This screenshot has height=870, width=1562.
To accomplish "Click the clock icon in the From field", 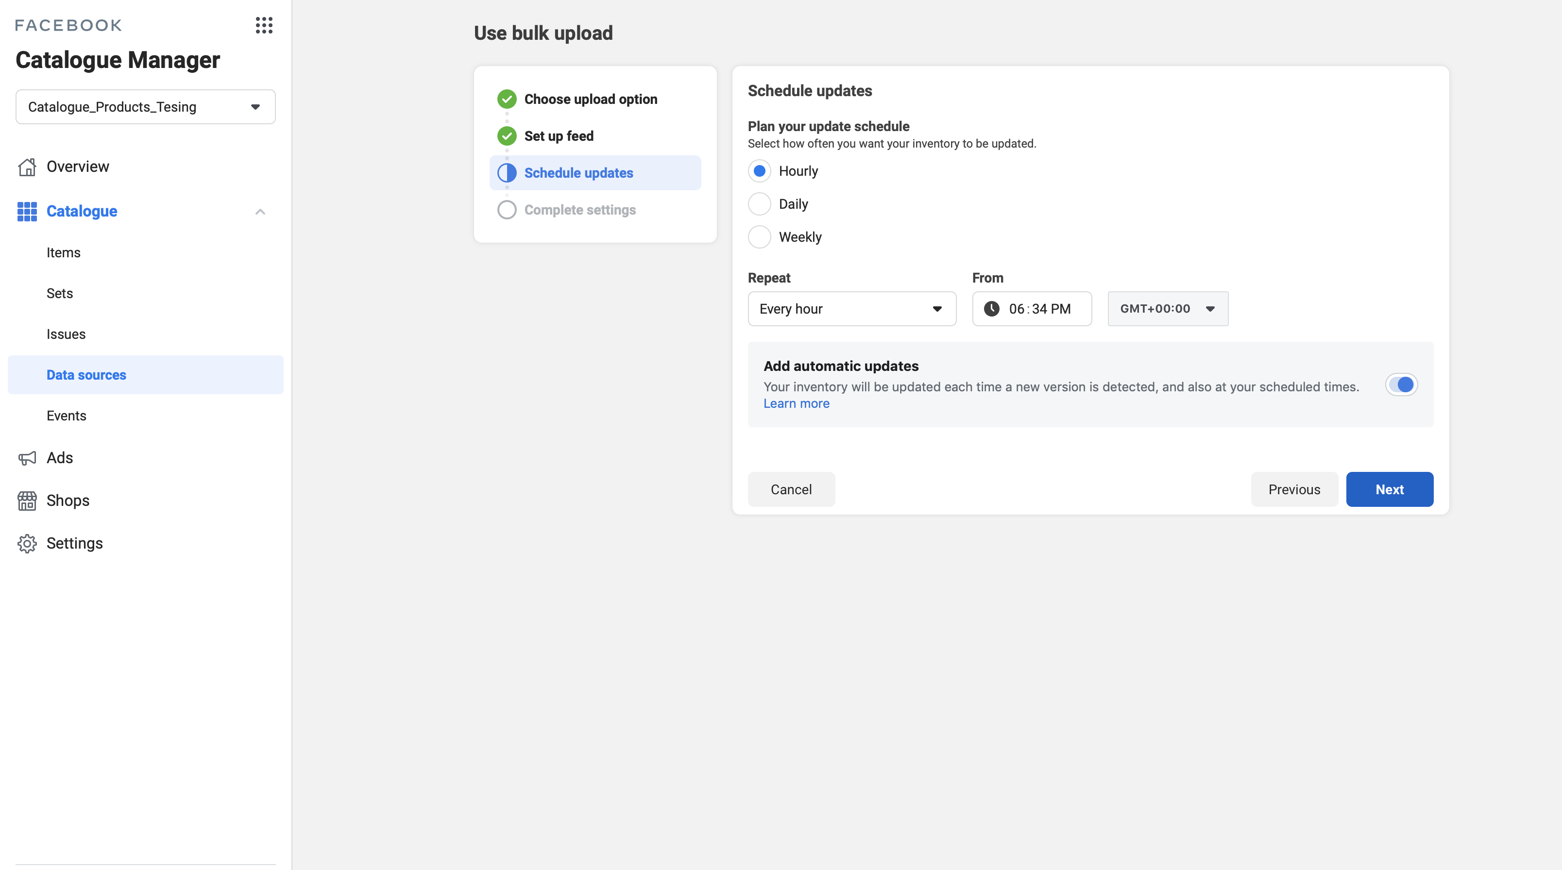I will pyautogui.click(x=991, y=309).
